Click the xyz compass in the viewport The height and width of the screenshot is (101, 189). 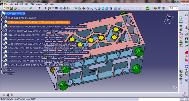click(168, 19)
